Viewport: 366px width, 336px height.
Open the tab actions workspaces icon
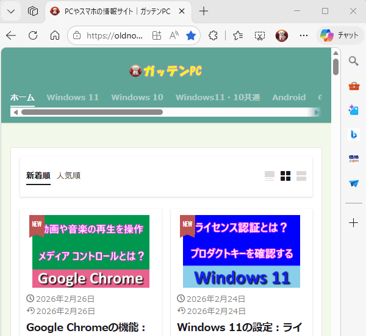33,11
